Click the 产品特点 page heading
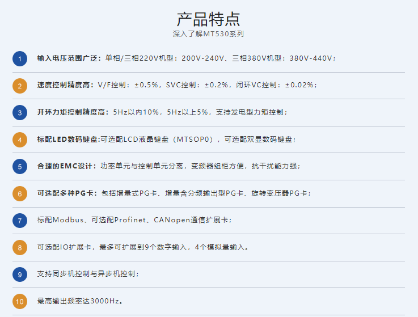 click(x=209, y=19)
